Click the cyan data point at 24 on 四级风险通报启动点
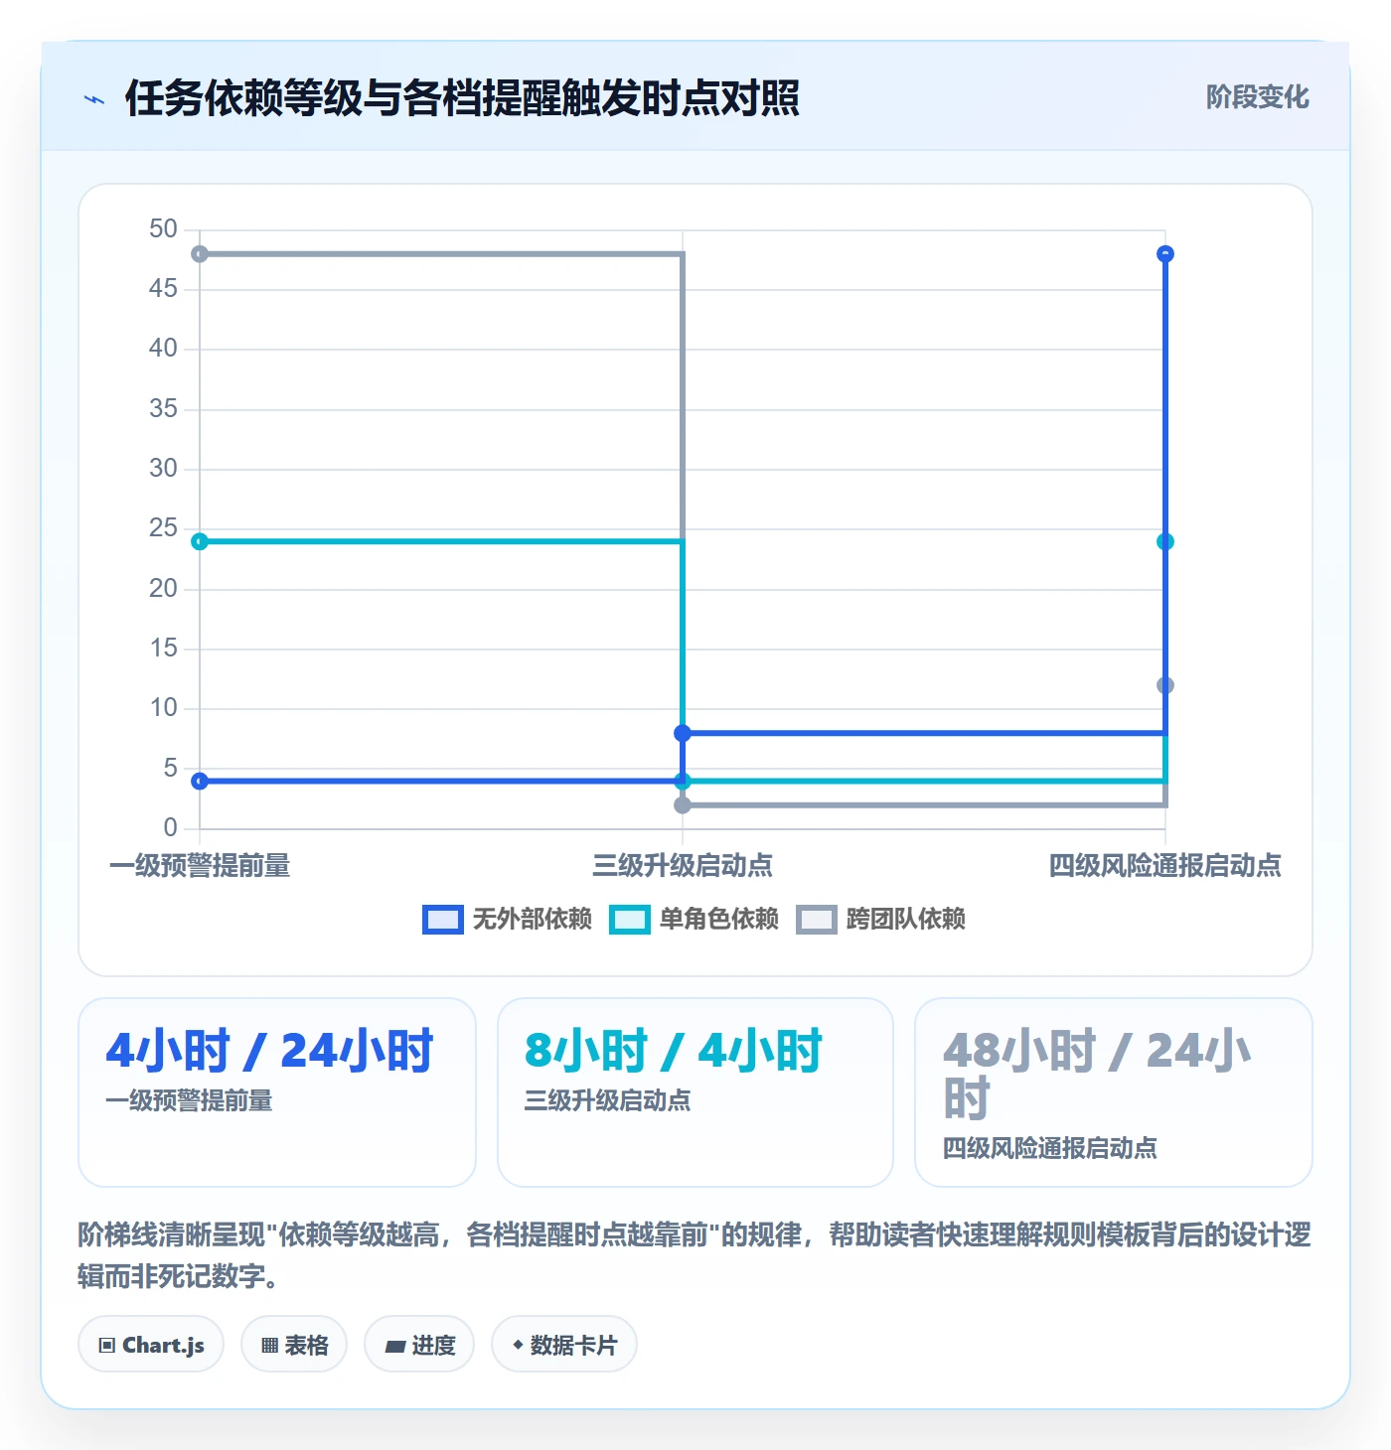Screen dimensions: 1391x1450 pos(1165,541)
